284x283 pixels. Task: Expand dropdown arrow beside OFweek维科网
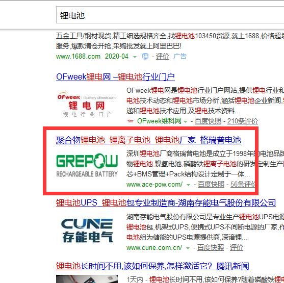[186, 121]
